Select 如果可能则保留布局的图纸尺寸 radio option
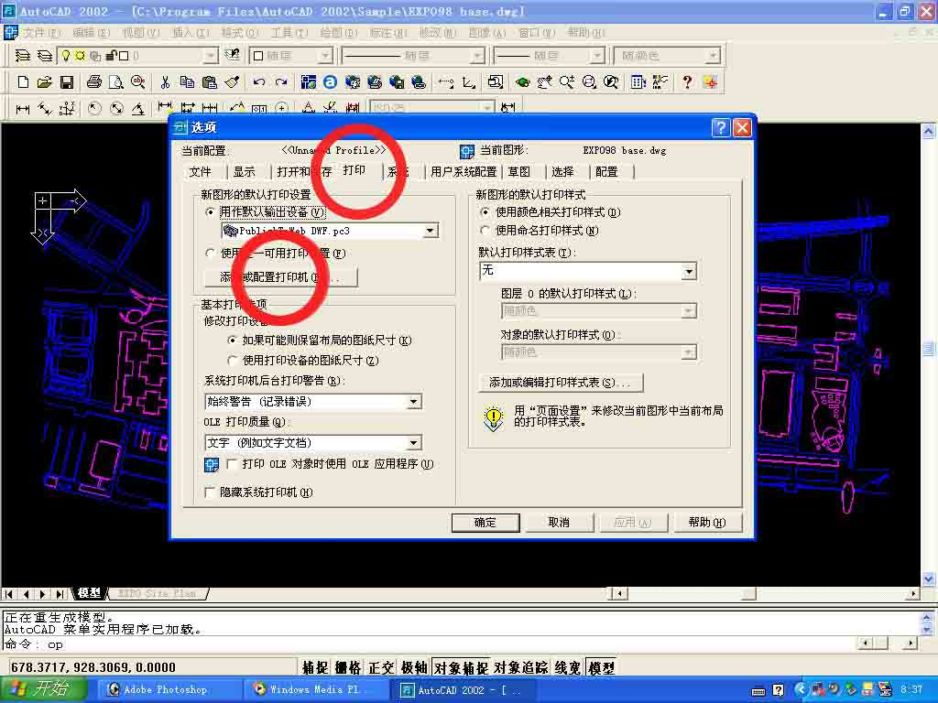This screenshot has width=938, height=703. click(232, 341)
